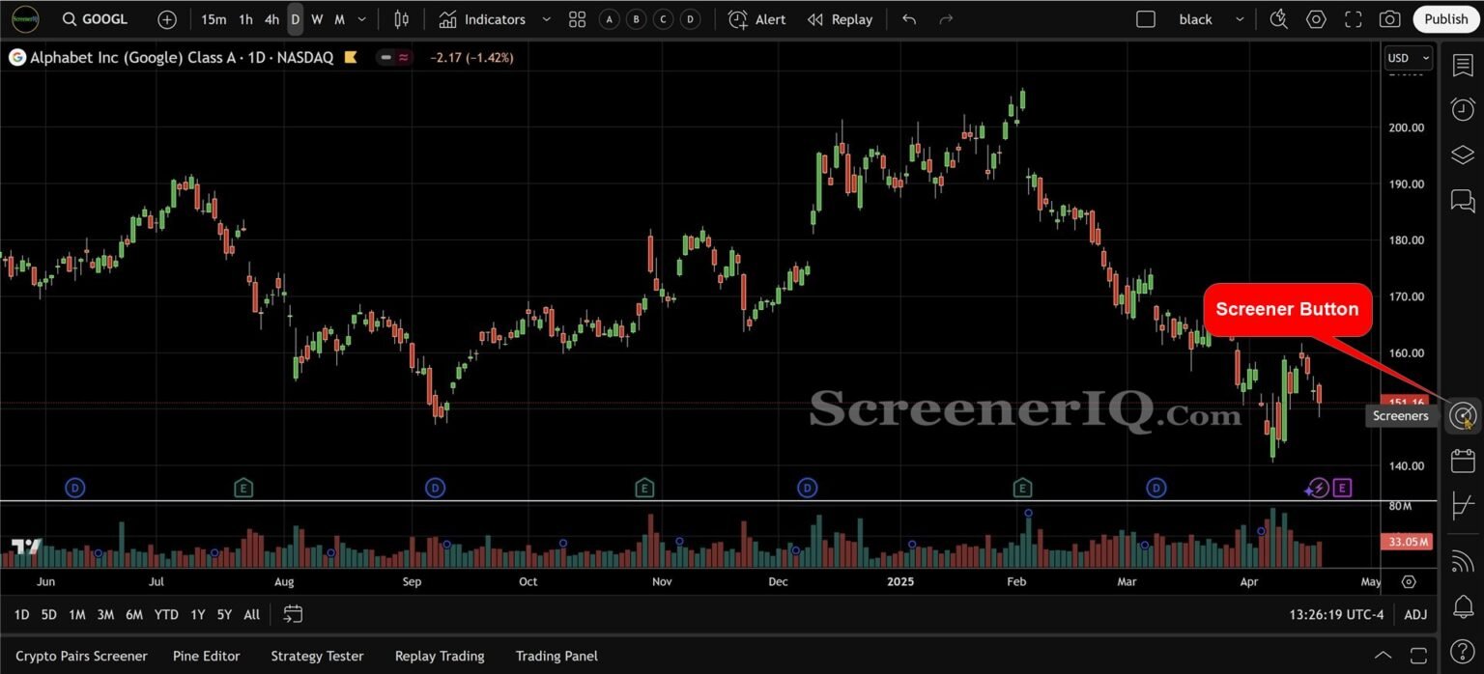Open the chart layout setup square icon
This screenshot has width=1484, height=674.
coord(1146,19)
